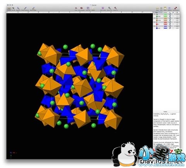Toggle the Unit Cell display button
Screen dimensions: 186x168
[x=88, y=9]
